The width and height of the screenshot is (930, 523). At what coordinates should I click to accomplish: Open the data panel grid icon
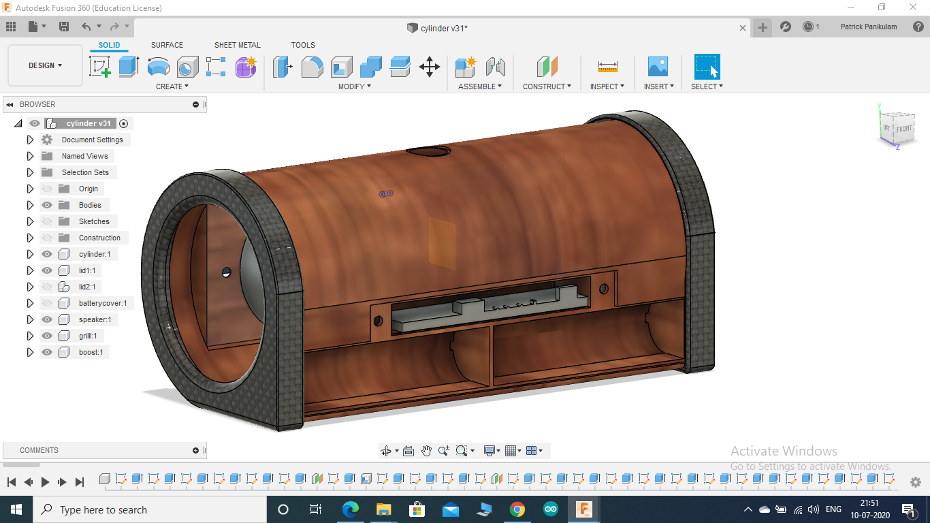[x=11, y=27]
